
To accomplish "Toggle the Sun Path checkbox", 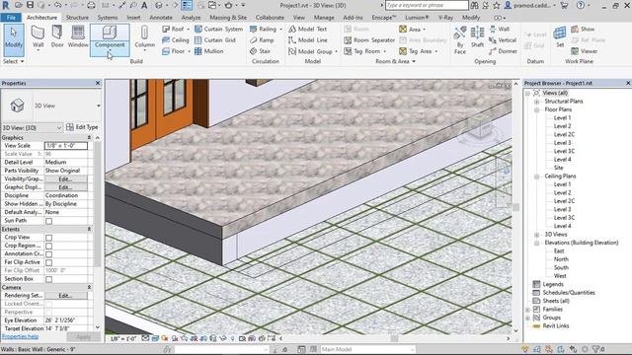I will [x=48, y=221].
